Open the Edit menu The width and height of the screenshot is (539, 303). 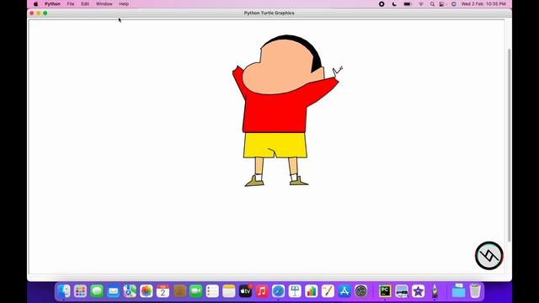click(85, 4)
